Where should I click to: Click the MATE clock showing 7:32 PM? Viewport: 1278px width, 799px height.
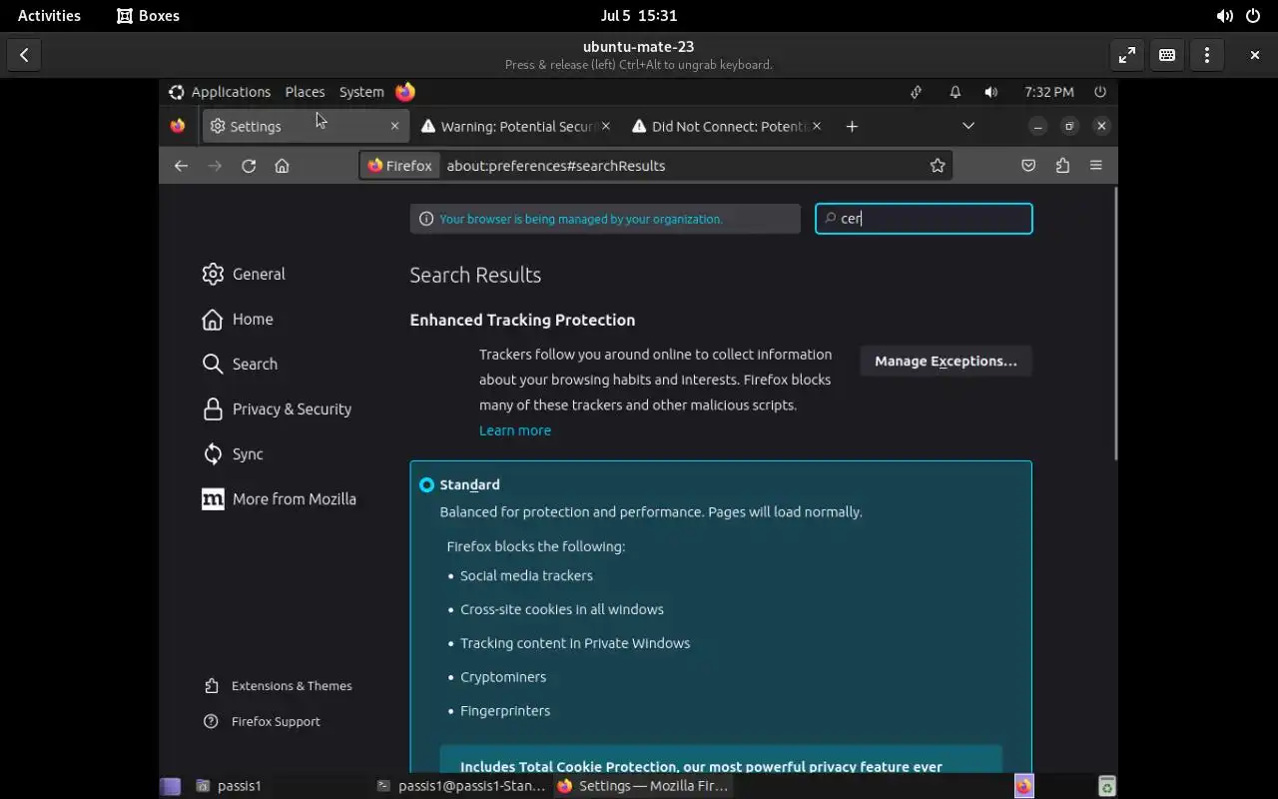point(1049,92)
